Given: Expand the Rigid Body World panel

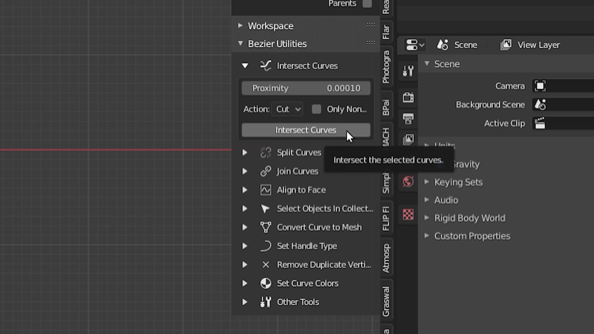Looking at the screenshot, I should [427, 218].
